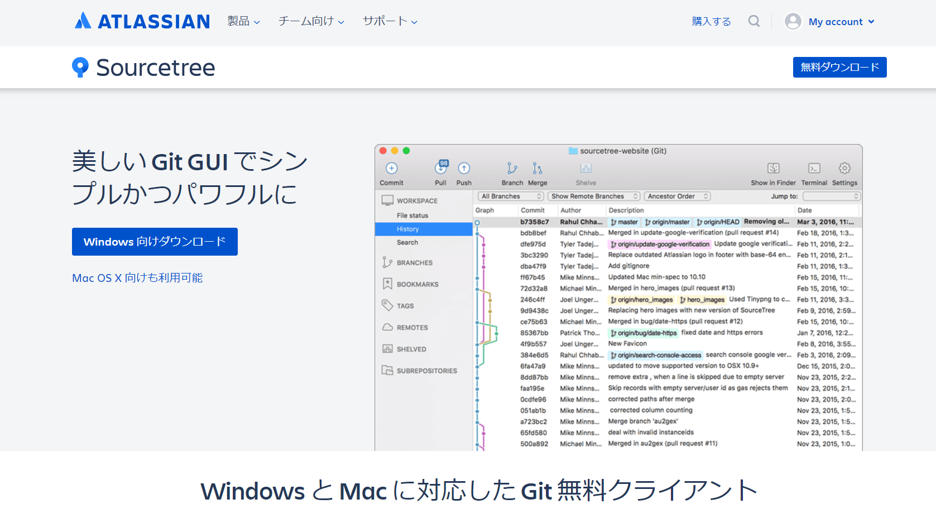936x523 pixels.
Task: Select commit row bdb8bef
Action: (667, 233)
